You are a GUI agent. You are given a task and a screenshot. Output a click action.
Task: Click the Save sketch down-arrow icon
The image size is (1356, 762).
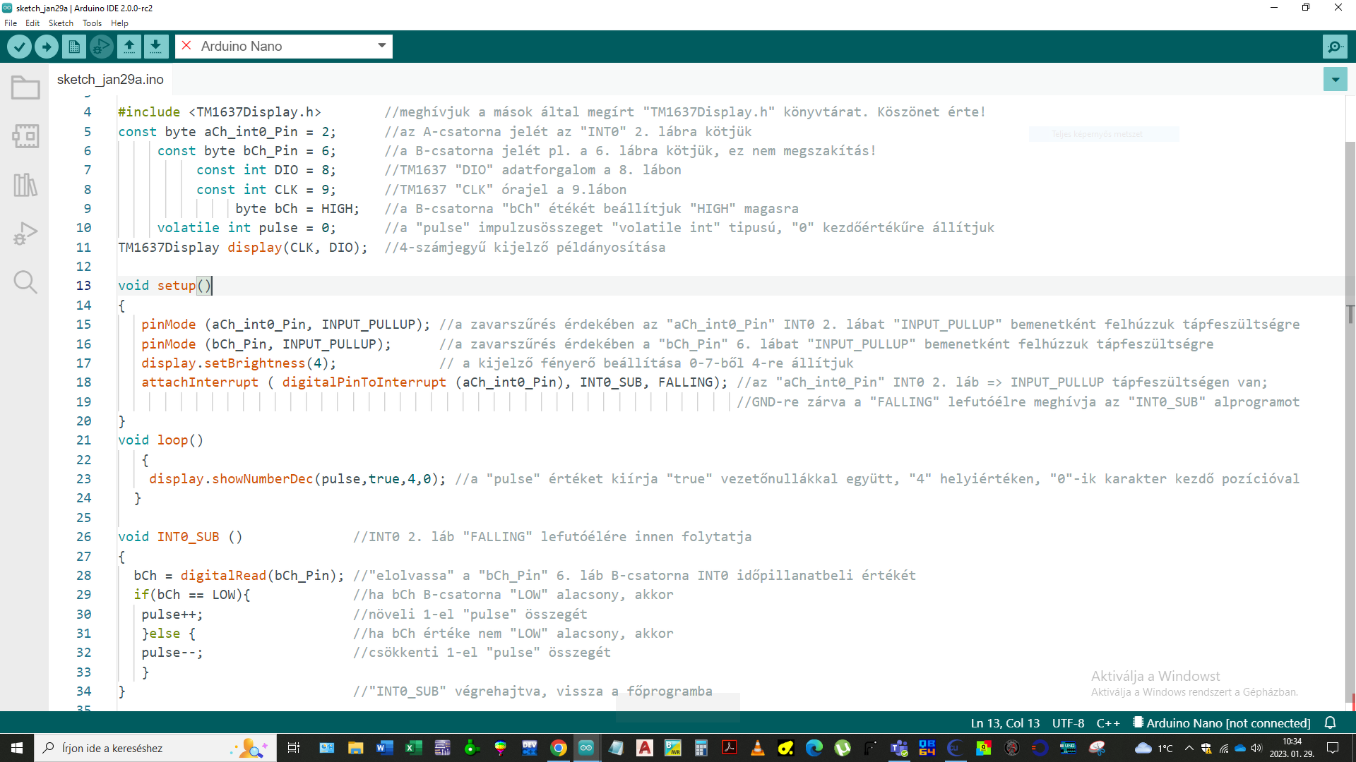(155, 47)
